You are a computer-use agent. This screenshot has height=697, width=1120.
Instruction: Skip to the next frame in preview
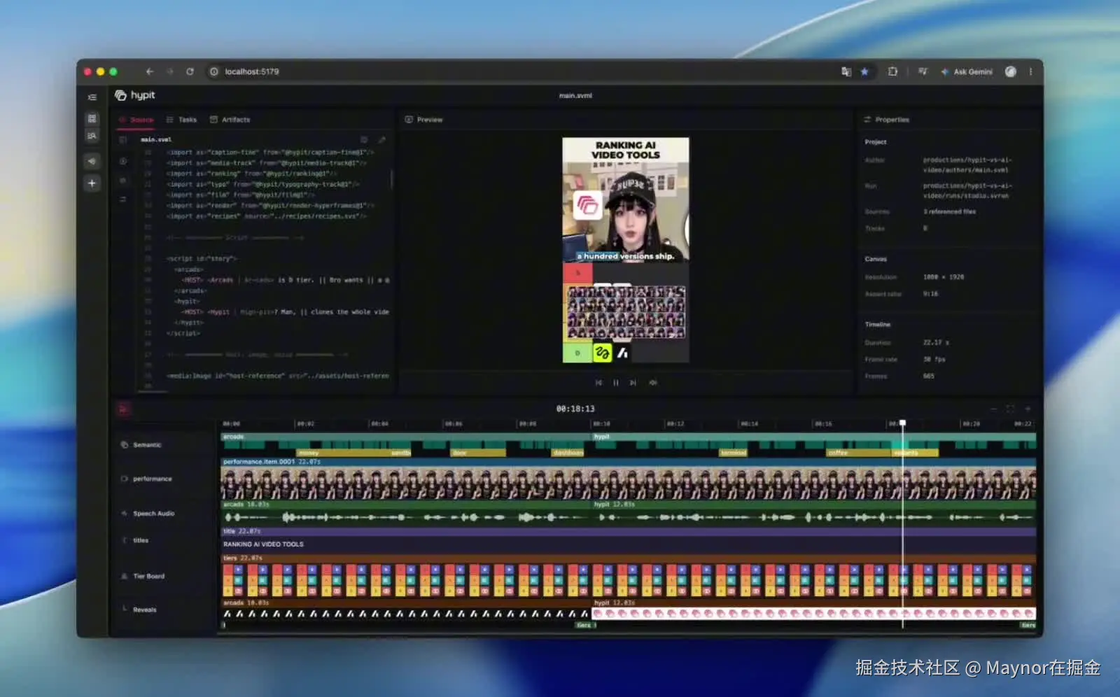[x=633, y=383]
